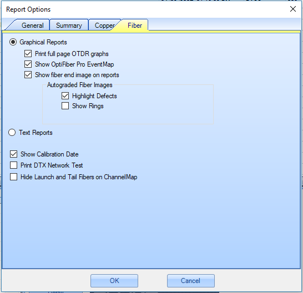Toggle Show Calibration Date checkbox
This screenshot has width=303, height=293.
13,154
